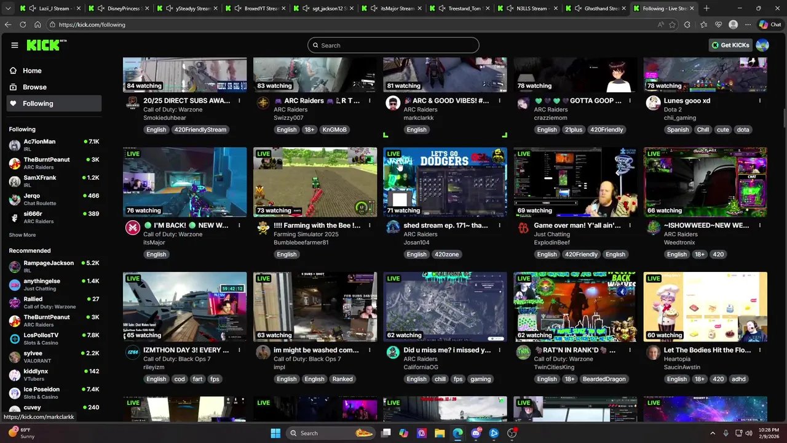
Task: Click the Home icon in sidebar
Action: 13,71
